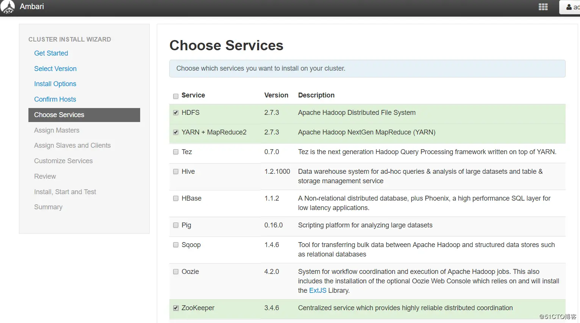Enable the Oozie service checkbox

coord(176,272)
